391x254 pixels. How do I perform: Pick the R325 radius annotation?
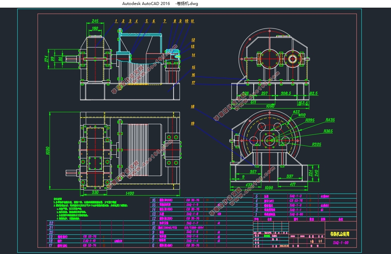point(317,144)
